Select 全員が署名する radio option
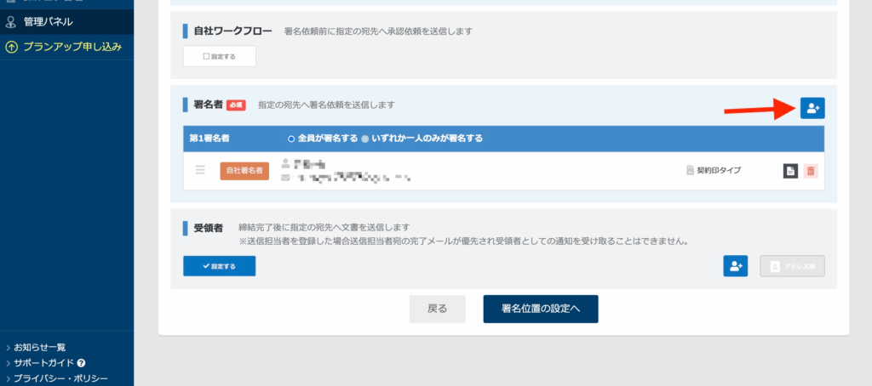 [291, 139]
